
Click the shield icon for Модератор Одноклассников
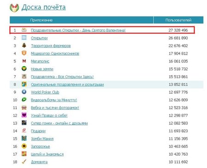24,53
